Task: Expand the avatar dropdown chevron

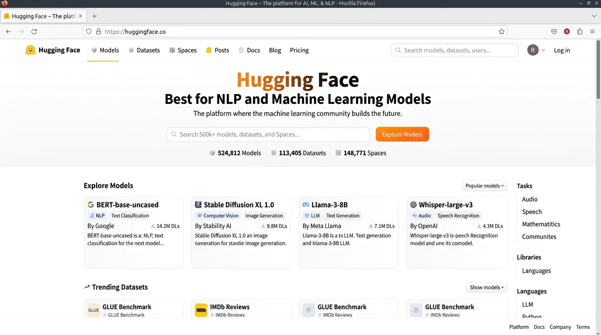Action: 543,50
